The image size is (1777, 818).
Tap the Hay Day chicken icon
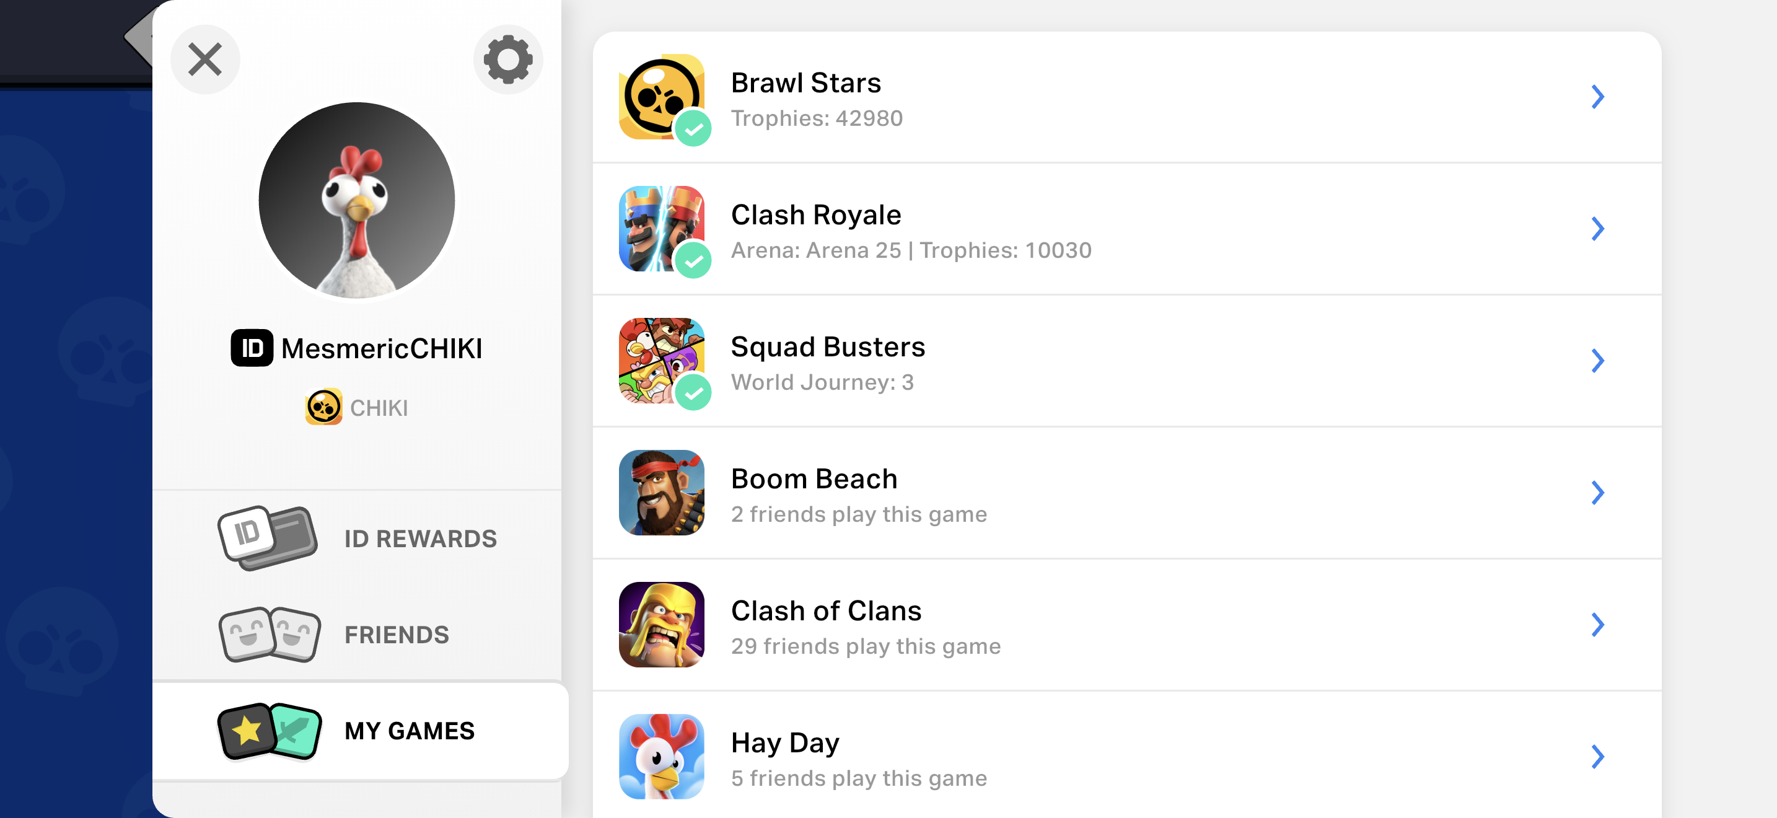[661, 757]
